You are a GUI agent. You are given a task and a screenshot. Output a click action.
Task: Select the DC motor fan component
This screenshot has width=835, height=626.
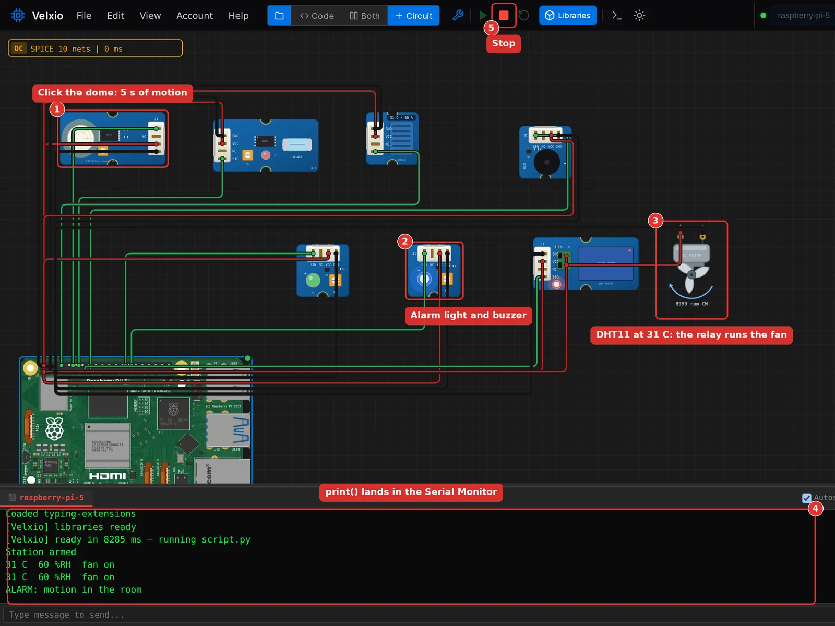(691, 267)
